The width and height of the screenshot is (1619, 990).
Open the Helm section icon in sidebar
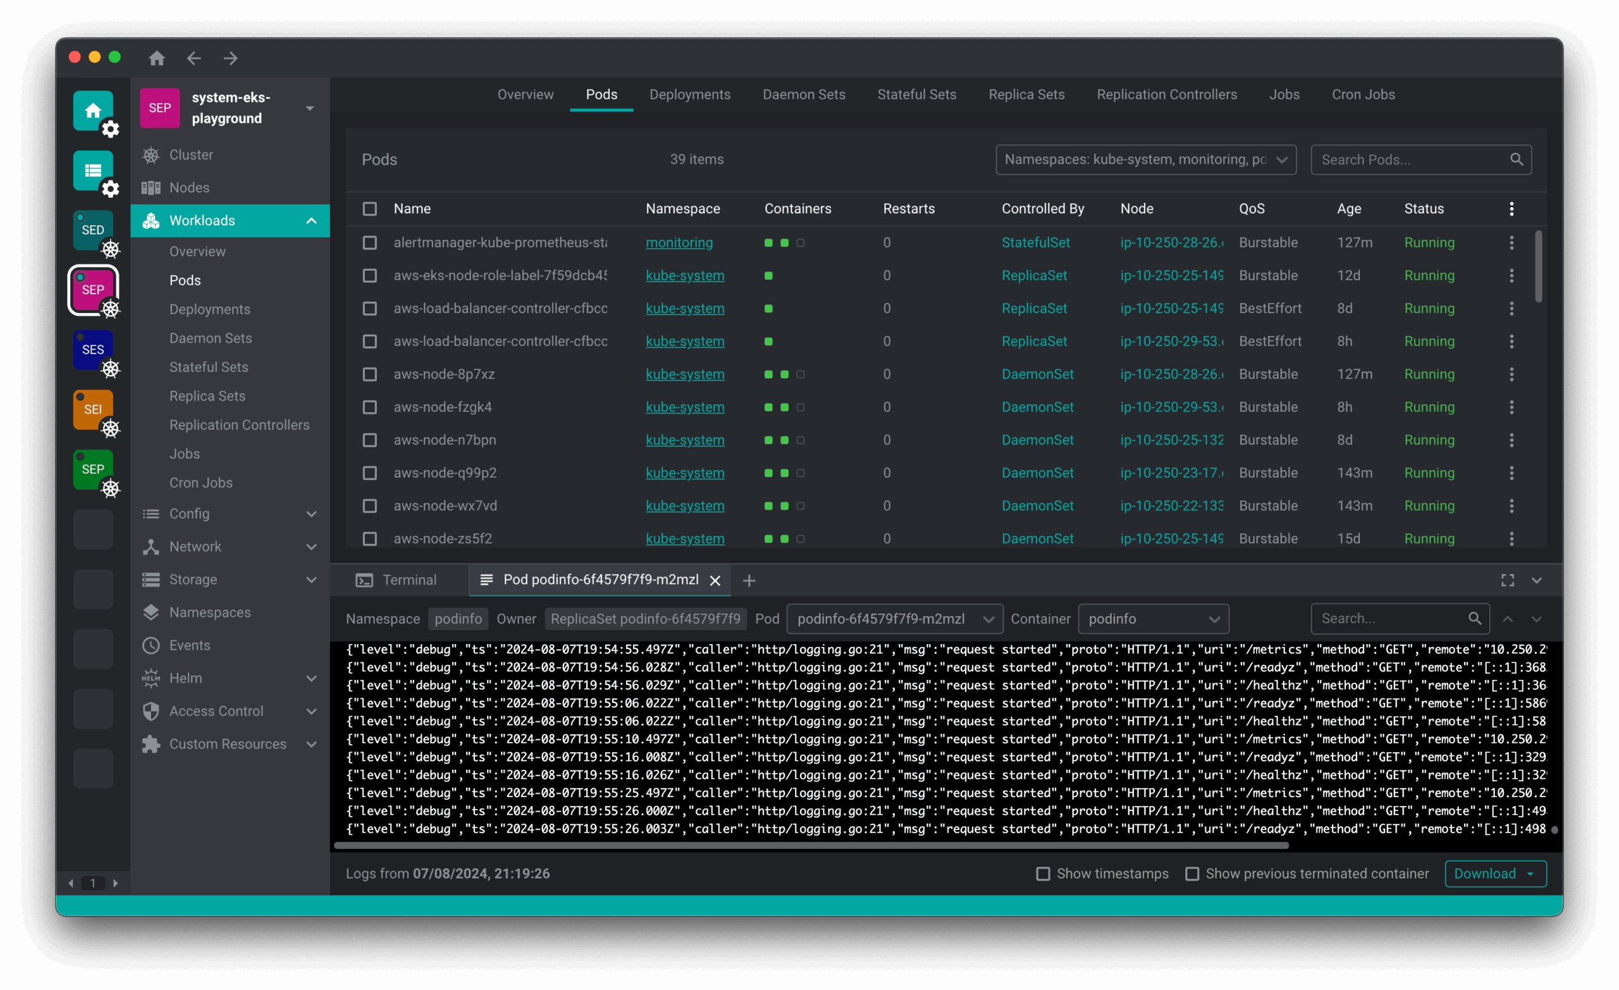(151, 678)
